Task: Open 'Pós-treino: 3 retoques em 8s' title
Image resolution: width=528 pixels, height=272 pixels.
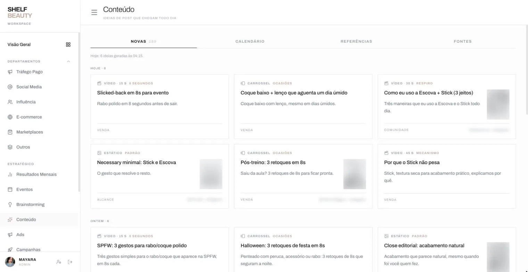Action: point(273,162)
